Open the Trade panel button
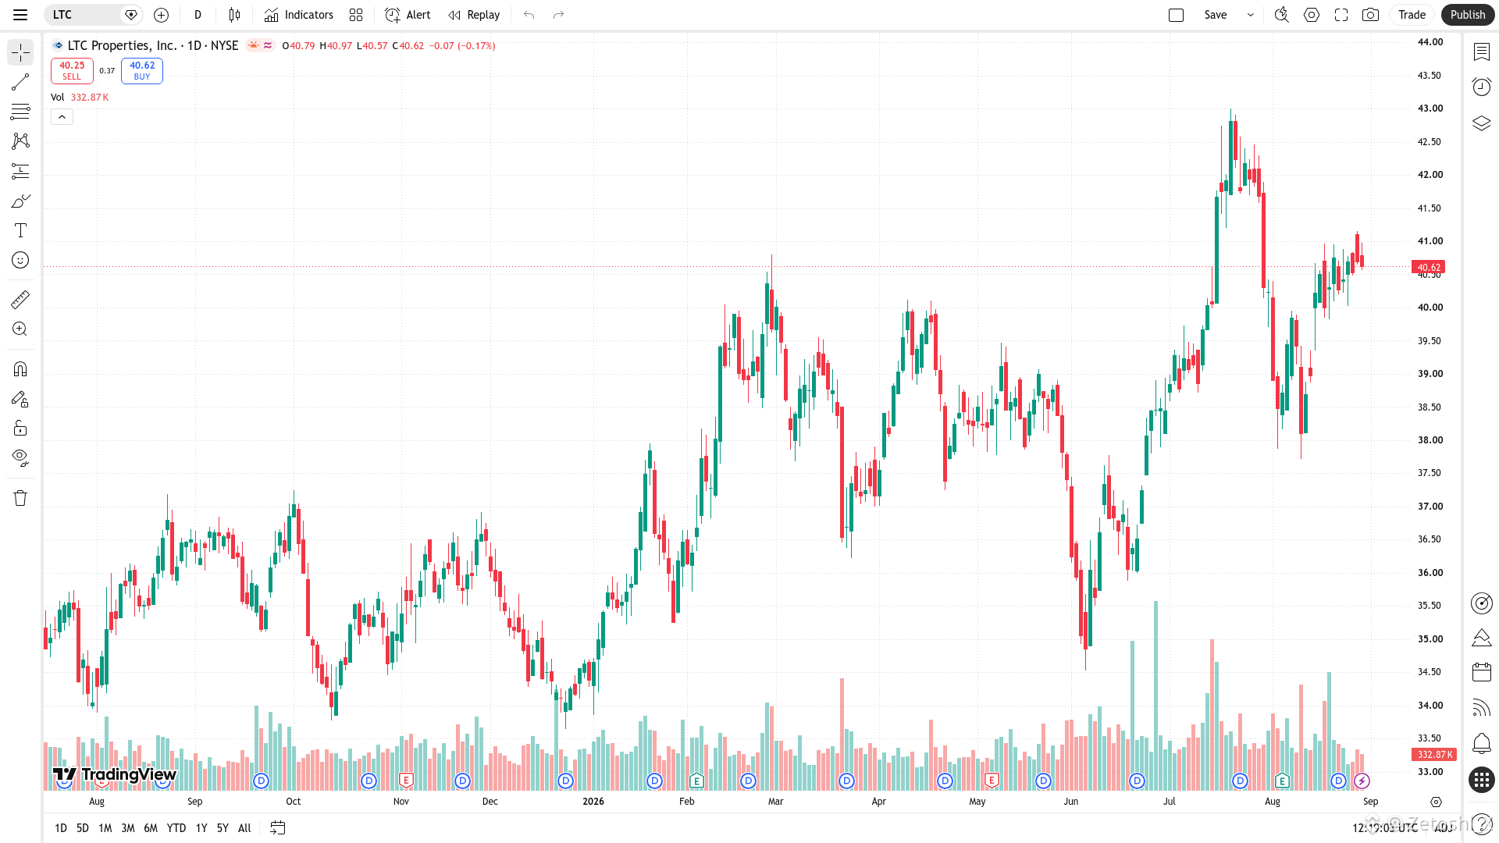The width and height of the screenshot is (1499, 843). (1412, 15)
